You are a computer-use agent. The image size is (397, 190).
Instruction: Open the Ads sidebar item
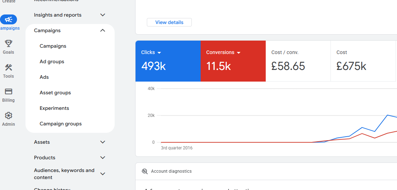(44, 77)
